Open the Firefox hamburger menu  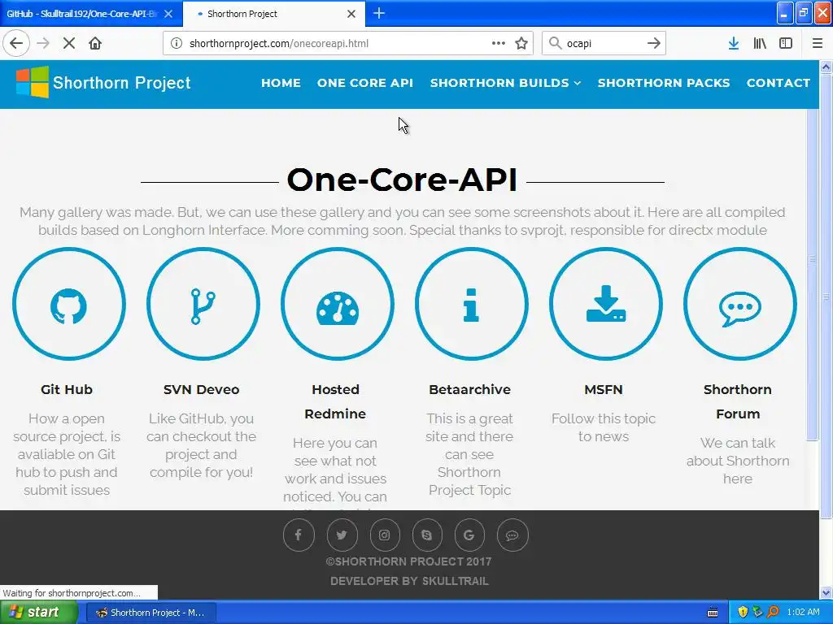coord(817,44)
